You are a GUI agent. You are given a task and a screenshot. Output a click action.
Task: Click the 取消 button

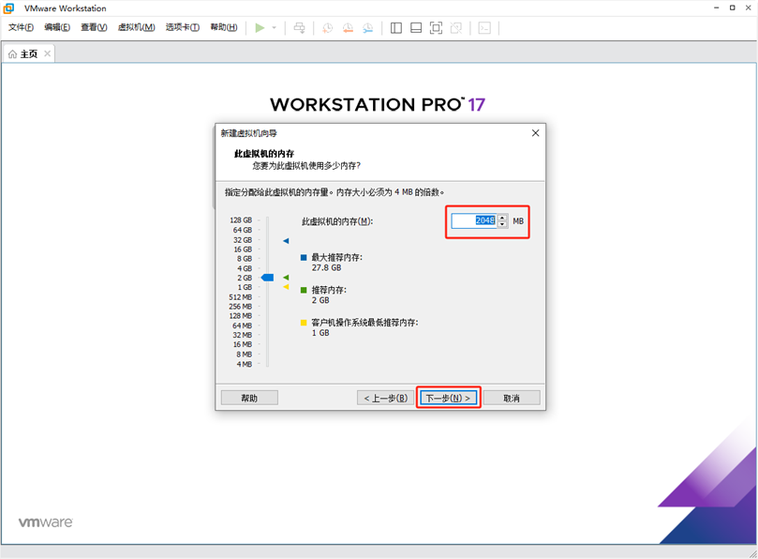pos(512,398)
